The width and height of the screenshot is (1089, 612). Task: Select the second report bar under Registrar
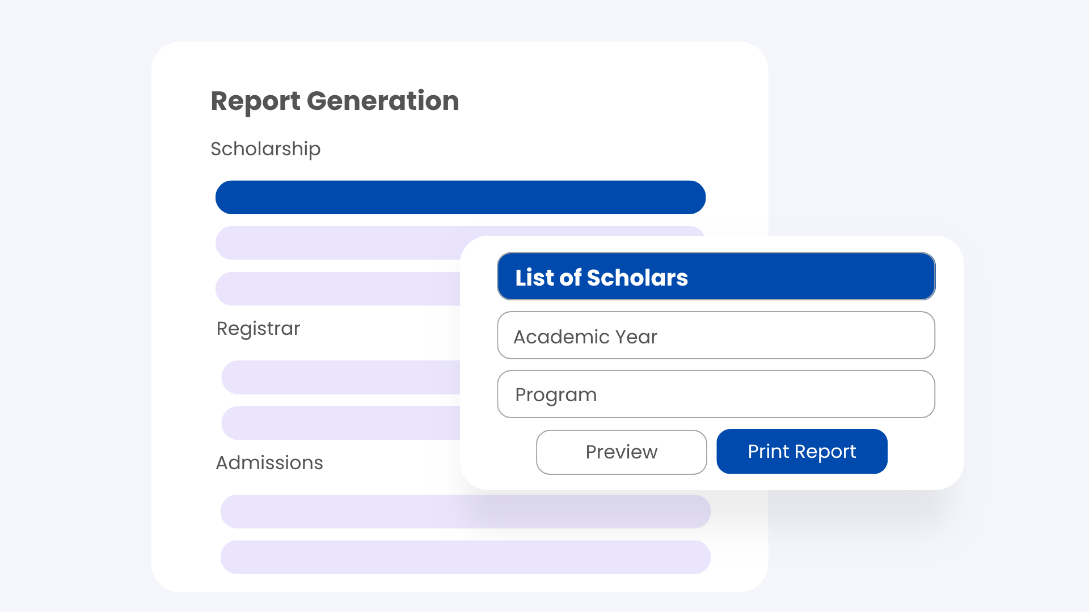point(340,423)
